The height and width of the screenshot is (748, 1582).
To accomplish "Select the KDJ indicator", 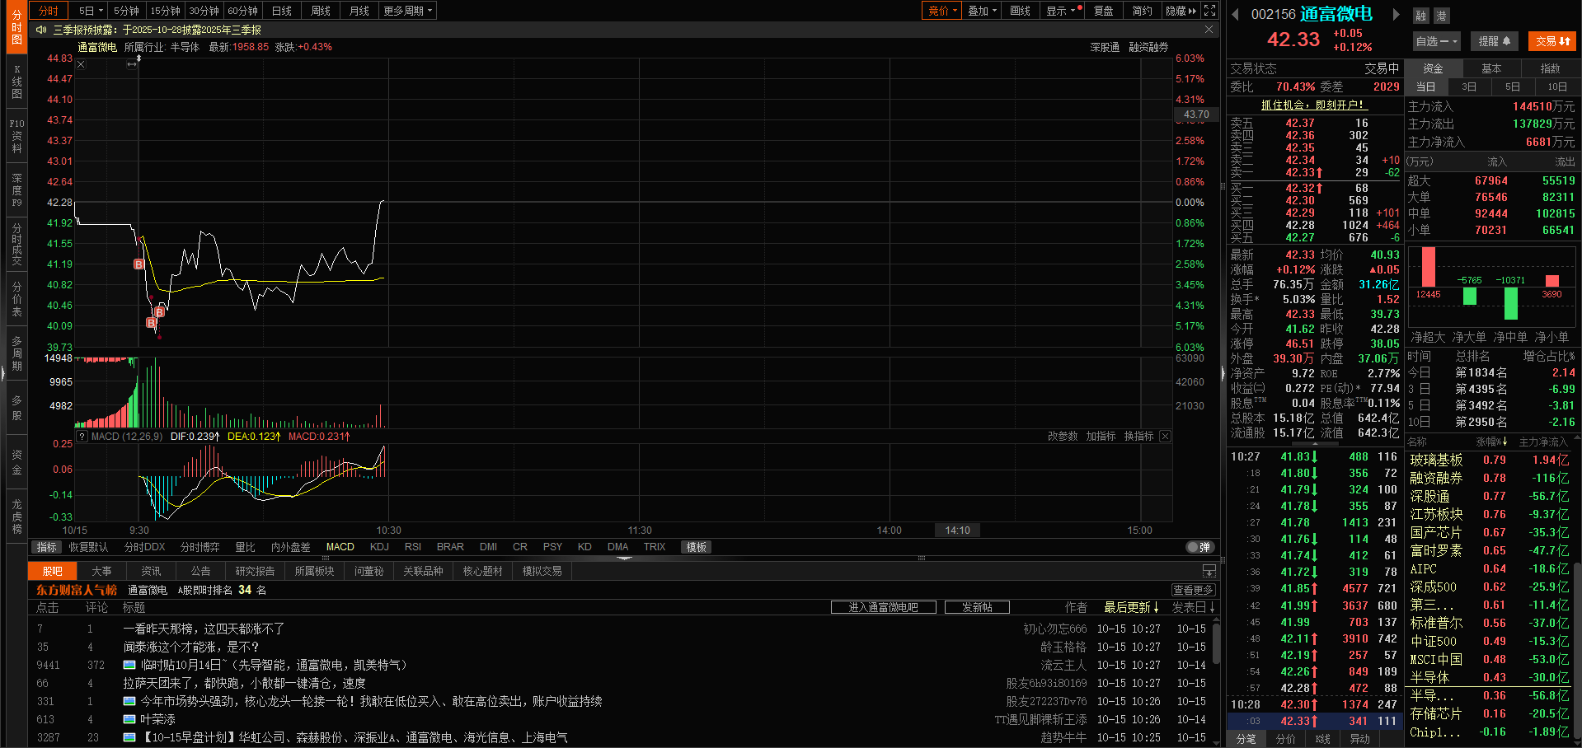I will pos(379,547).
